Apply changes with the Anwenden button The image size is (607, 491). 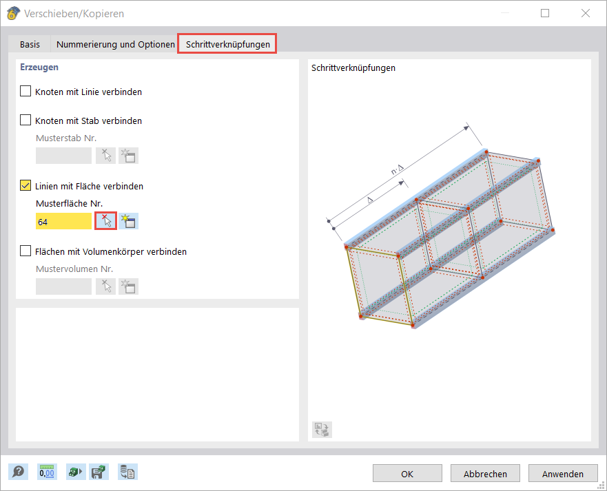coord(563,473)
